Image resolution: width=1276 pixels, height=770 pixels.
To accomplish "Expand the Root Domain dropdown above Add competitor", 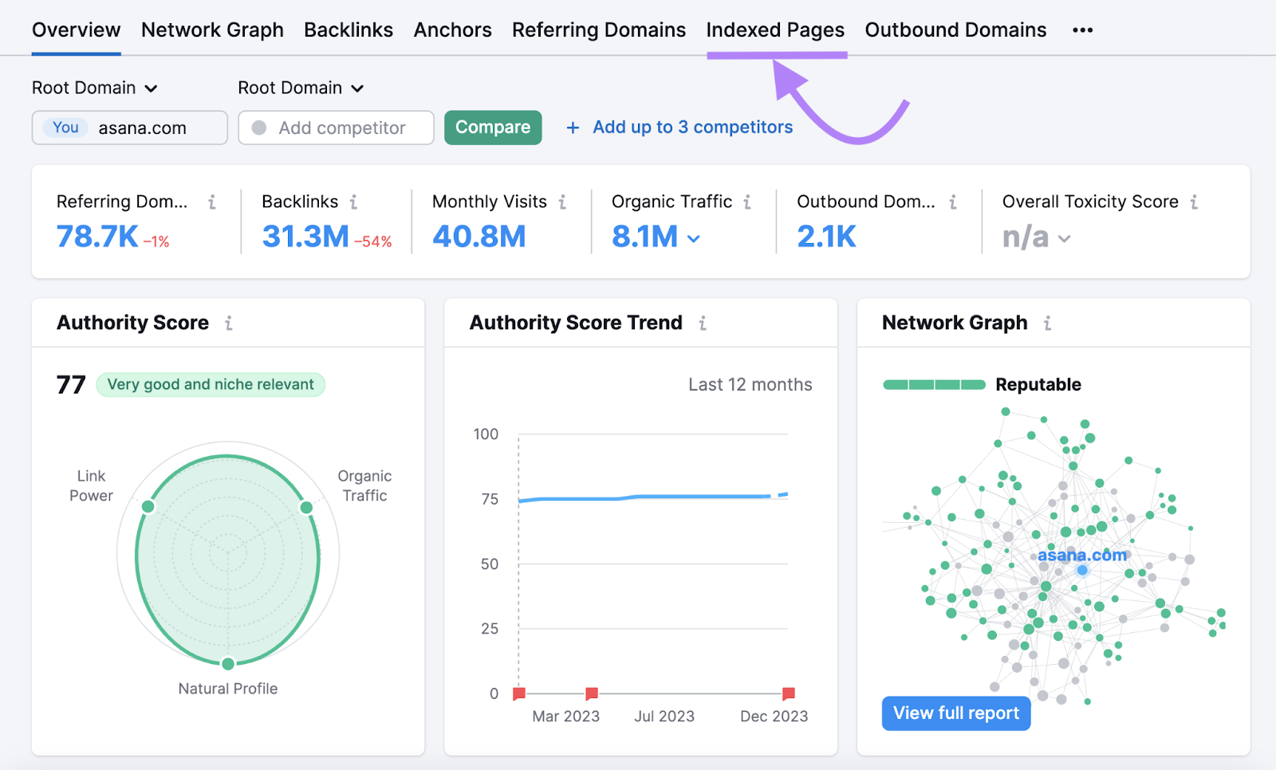I will tap(301, 88).
